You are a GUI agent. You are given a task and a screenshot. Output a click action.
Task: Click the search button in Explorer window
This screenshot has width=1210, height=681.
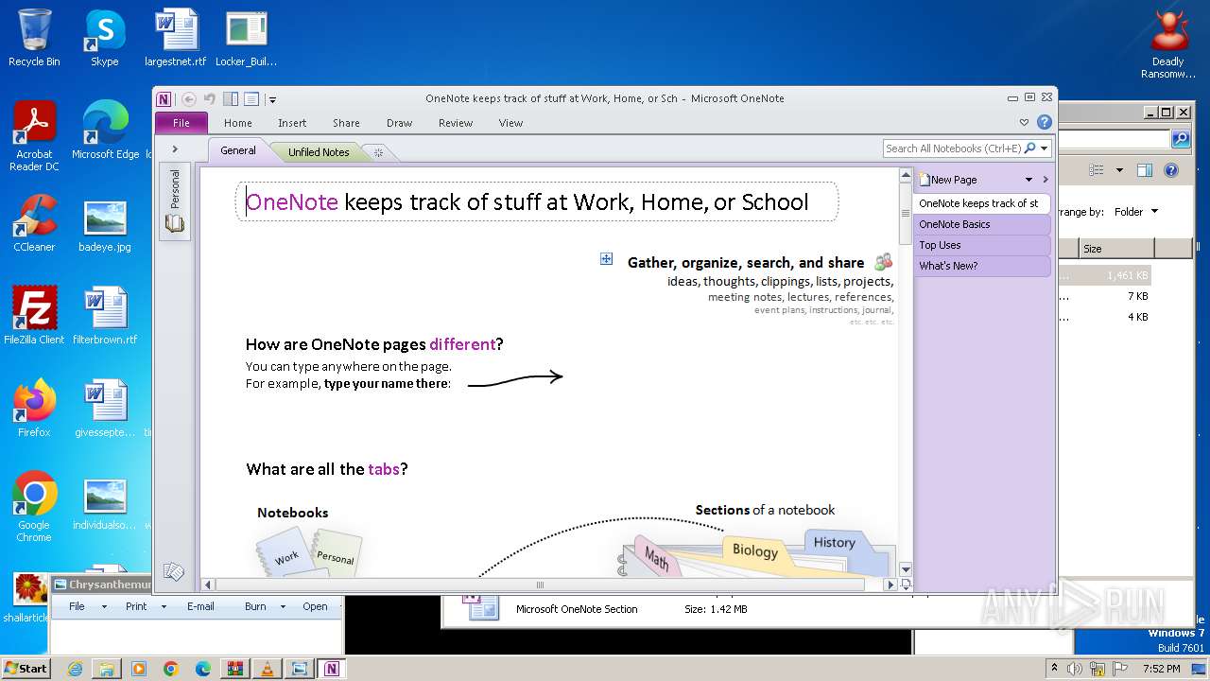(x=1181, y=139)
